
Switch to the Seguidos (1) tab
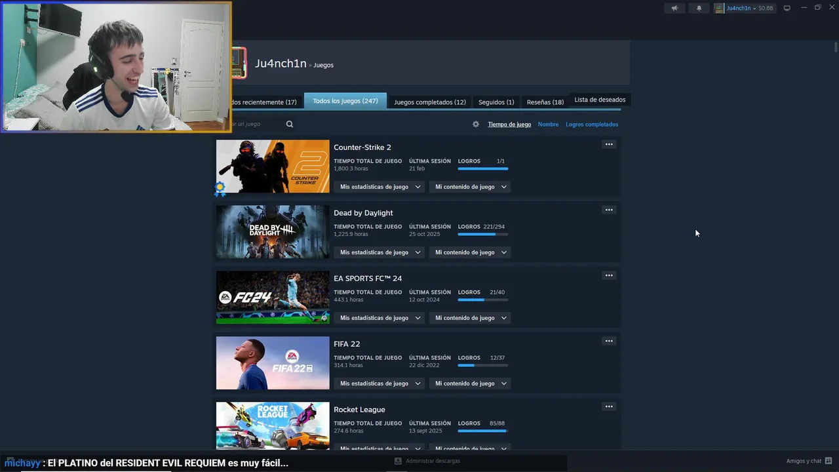(x=496, y=102)
